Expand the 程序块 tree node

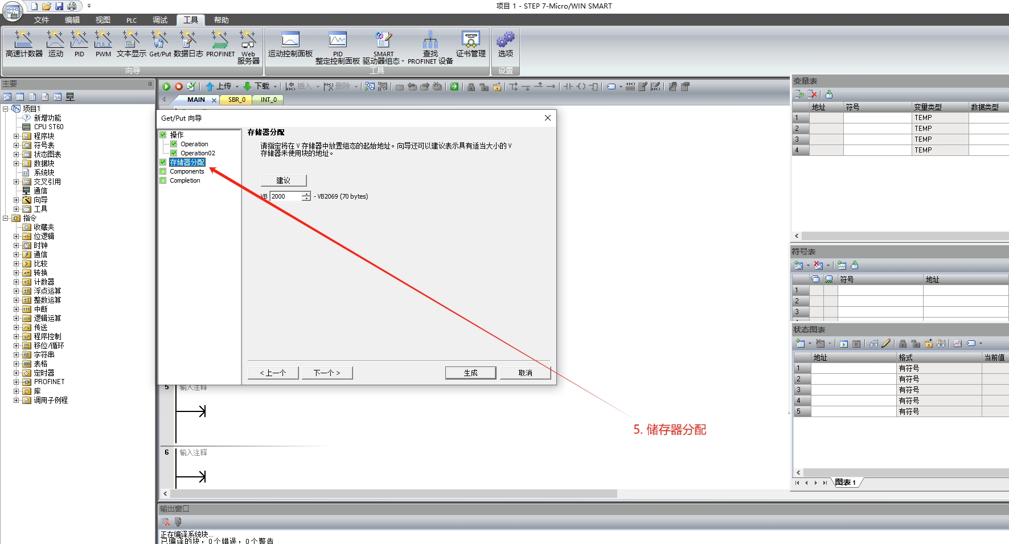pyautogui.click(x=17, y=136)
